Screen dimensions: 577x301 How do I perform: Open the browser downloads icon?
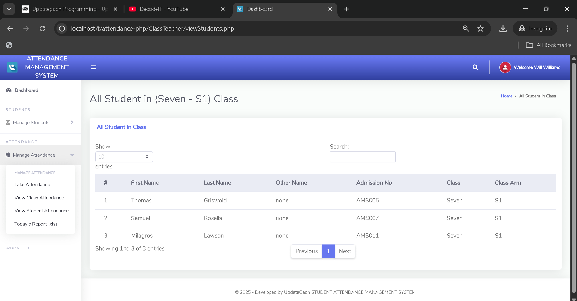[502, 29]
